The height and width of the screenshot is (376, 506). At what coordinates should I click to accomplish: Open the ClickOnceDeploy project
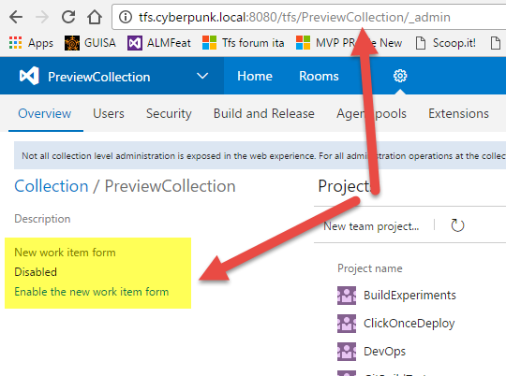click(x=409, y=324)
